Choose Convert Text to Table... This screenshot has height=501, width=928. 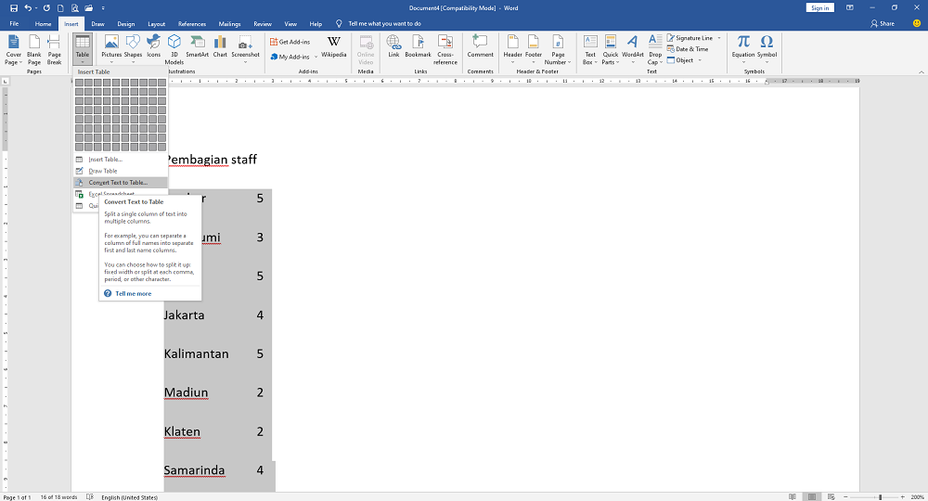point(120,183)
